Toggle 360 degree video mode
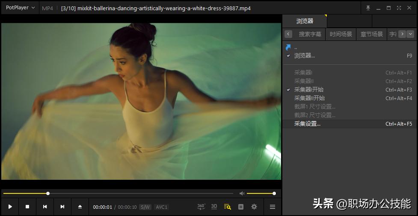Viewport: 418px width, 216px height. coord(201,207)
